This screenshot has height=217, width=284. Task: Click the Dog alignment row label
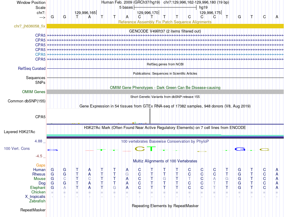pyautogui.click(x=42, y=183)
